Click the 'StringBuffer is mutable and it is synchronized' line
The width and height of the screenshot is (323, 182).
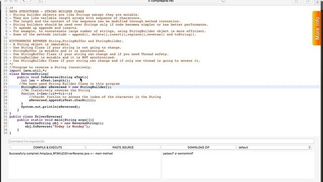pyautogui.click(x=57, y=51)
